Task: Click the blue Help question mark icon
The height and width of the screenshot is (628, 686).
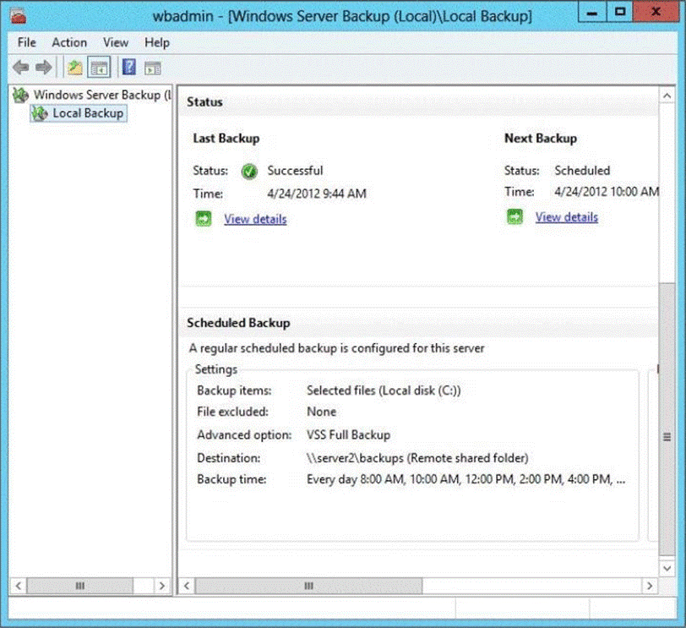Action: (129, 67)
